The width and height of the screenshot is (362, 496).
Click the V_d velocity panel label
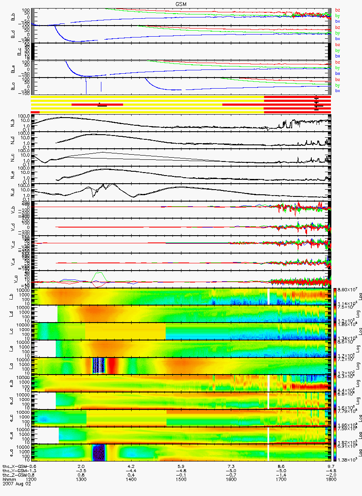pos(13,227)
